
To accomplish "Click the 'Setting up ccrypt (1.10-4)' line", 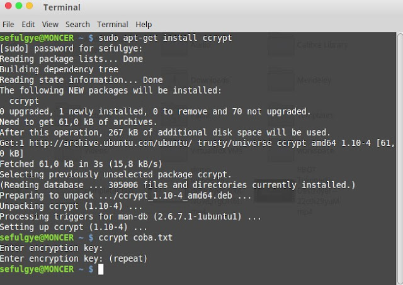I will [x=74, y=227].
